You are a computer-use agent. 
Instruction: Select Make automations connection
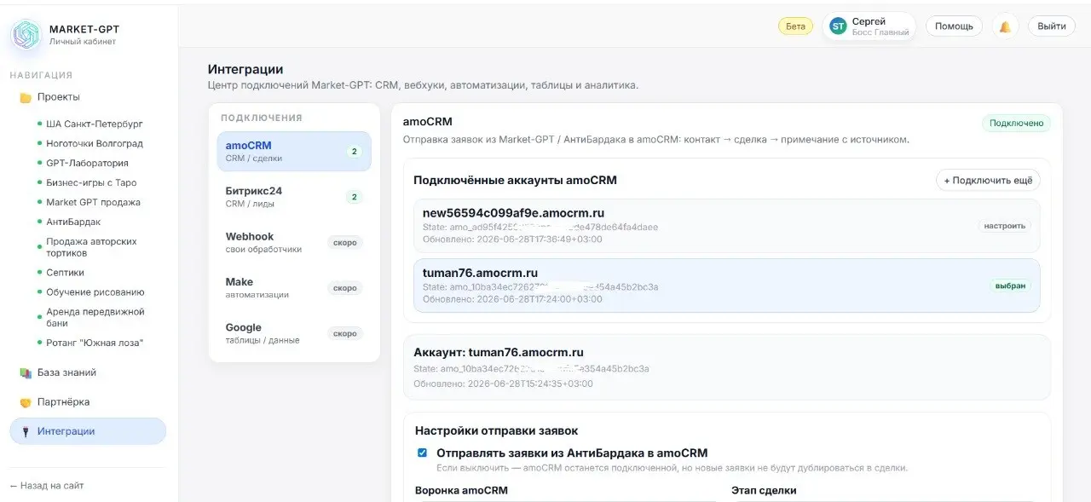pos(294,288)
